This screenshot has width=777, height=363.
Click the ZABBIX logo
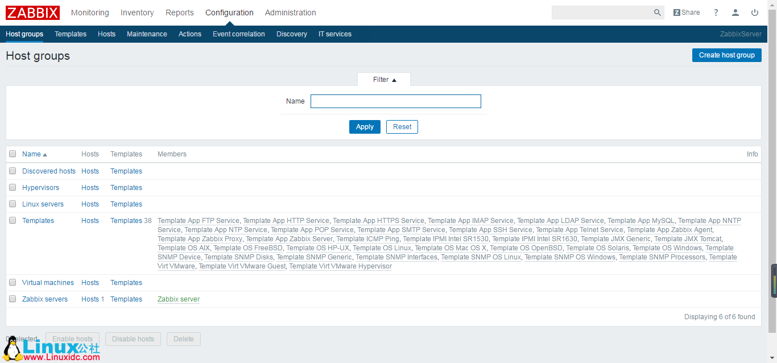32,13
